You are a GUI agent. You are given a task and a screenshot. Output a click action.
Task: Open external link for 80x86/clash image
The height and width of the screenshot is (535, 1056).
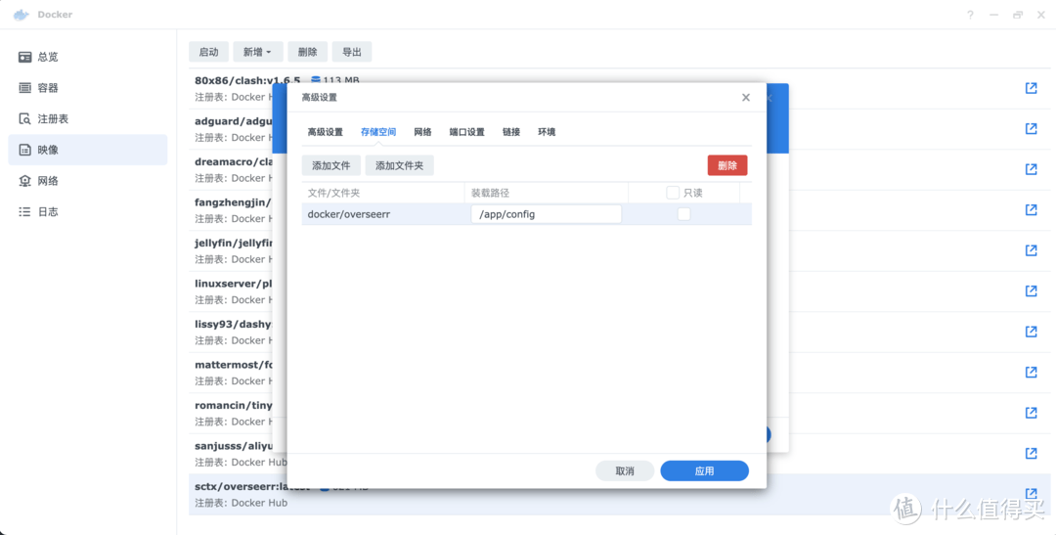click(1032, 88)
